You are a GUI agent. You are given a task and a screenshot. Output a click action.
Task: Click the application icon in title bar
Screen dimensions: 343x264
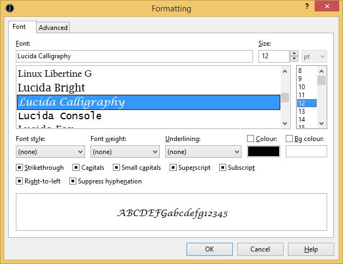pyautogui.click(x=9, y=8)
